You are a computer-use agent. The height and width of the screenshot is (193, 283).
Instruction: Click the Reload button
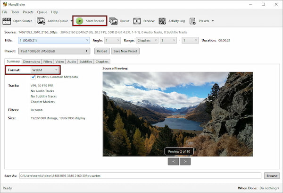tap(102, 51)
